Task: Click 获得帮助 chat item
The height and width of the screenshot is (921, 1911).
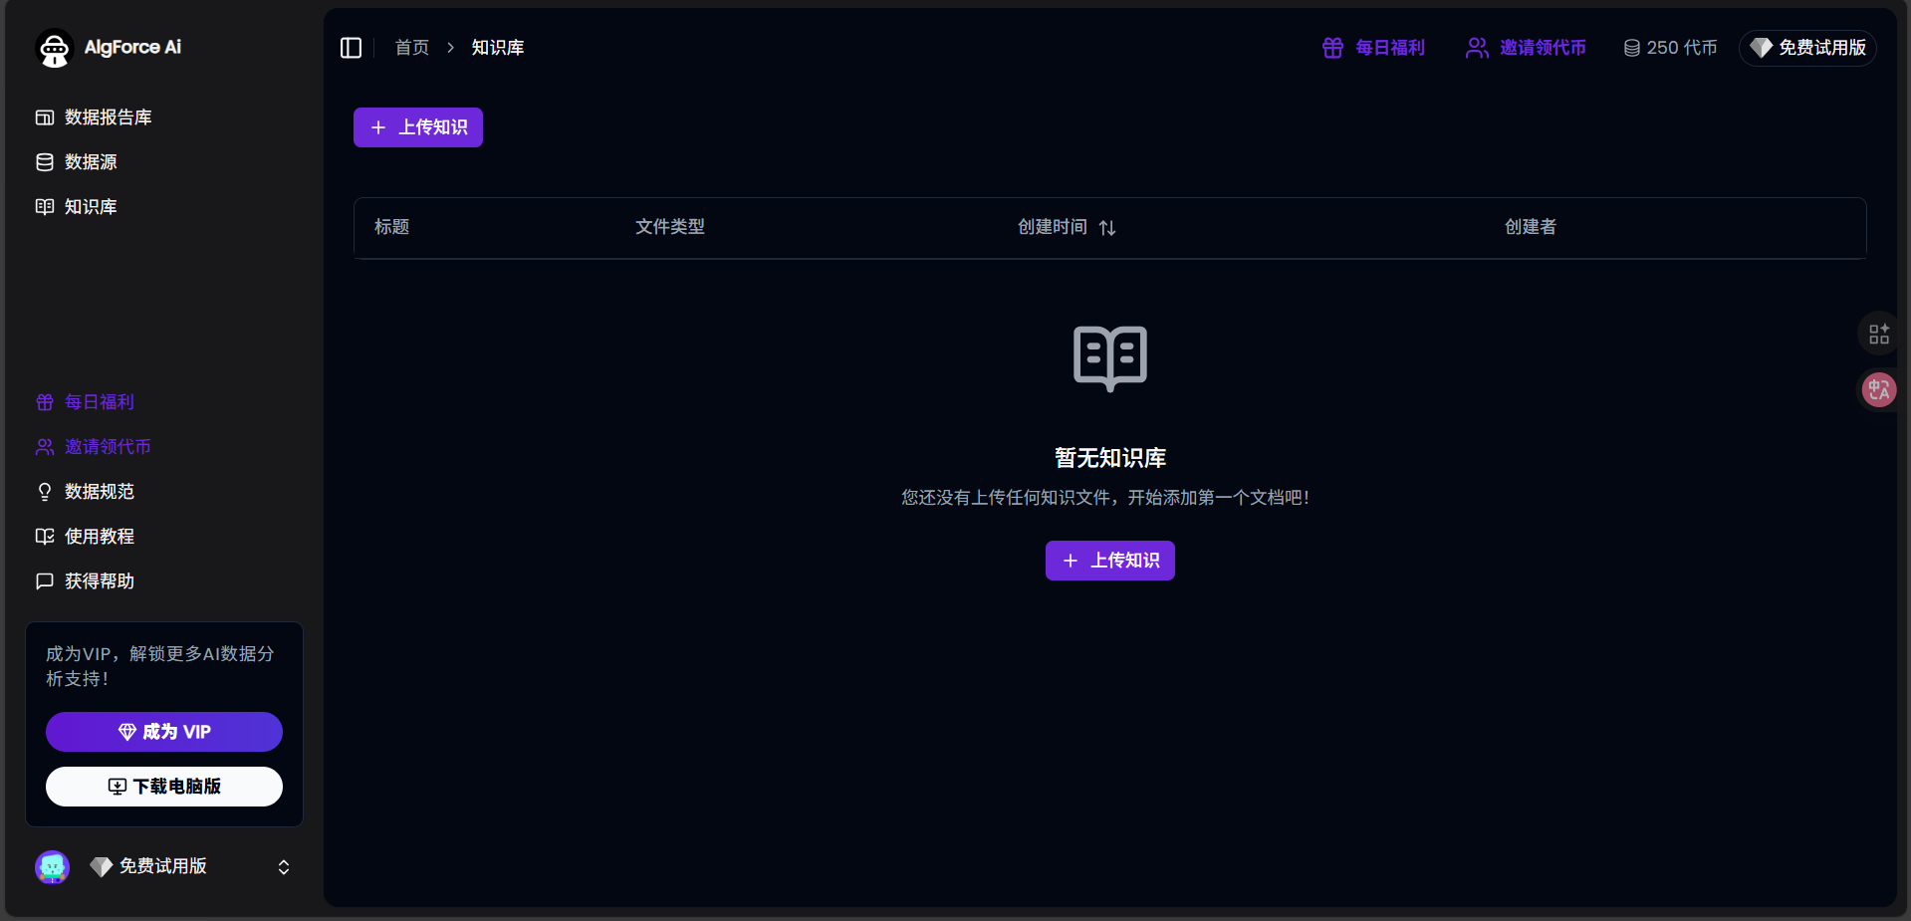Action: tap(86, 581)
